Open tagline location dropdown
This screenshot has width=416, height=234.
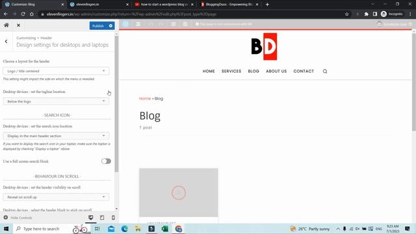tap(56, 101)
